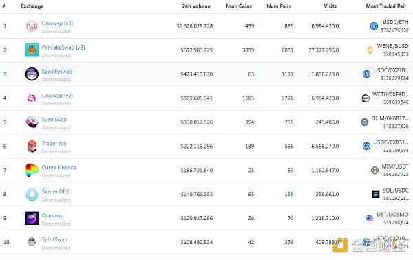Open the Osmosis exchange link
The height and width of the screenshot is (260, 413).
pyautogui.click(x=52, y=215)
